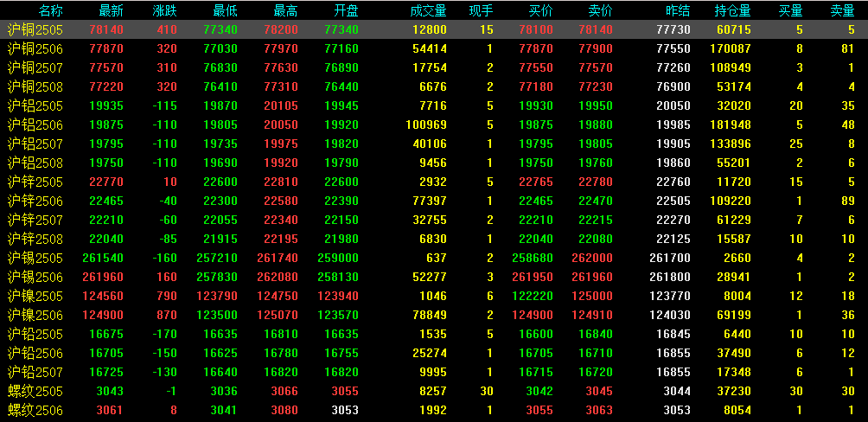Click previous settle 77730 of 沪铜2505

point(673,30)
